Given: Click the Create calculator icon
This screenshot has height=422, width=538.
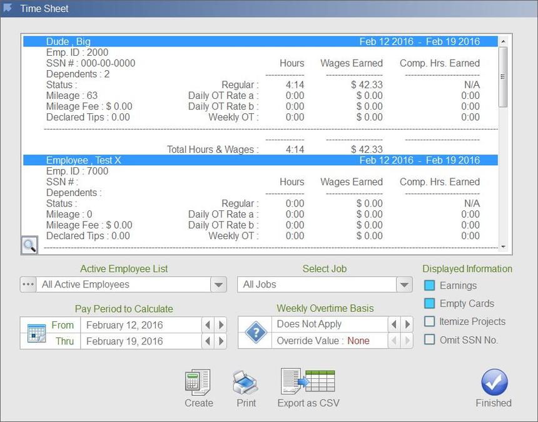Looking at the screenshot, I should [x=198, y=382].
